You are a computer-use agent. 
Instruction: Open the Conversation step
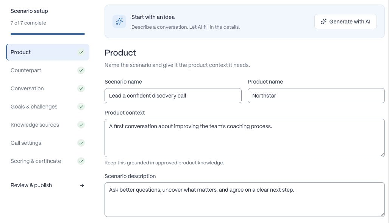tap(48, 88)
